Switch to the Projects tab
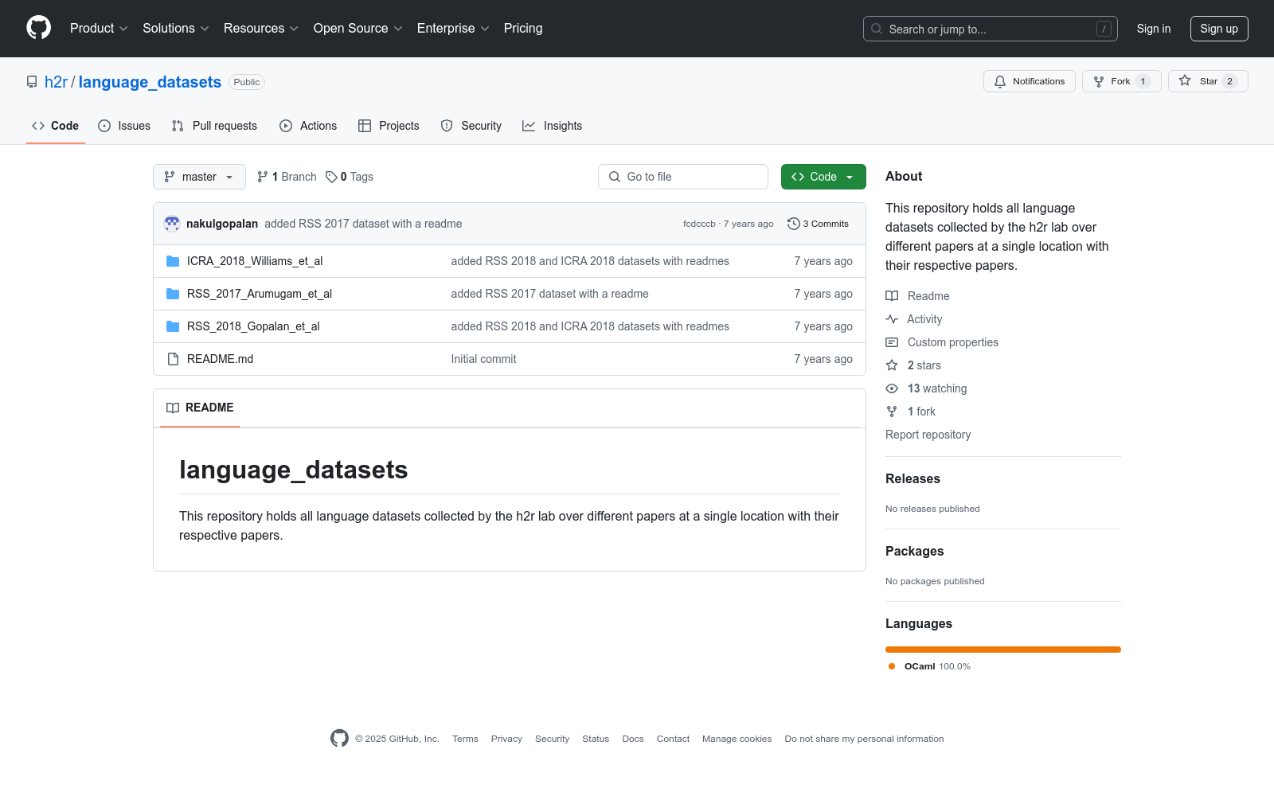The image size is (1274, 796). pos(389,126)
